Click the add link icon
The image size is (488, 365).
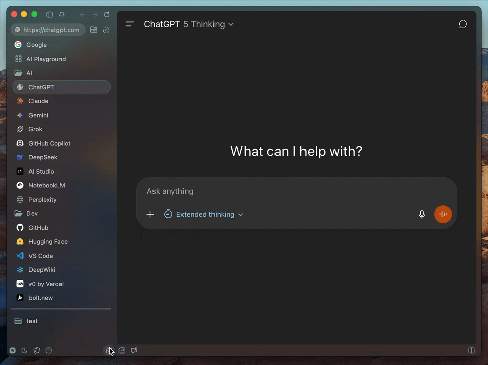coord(106,30)
